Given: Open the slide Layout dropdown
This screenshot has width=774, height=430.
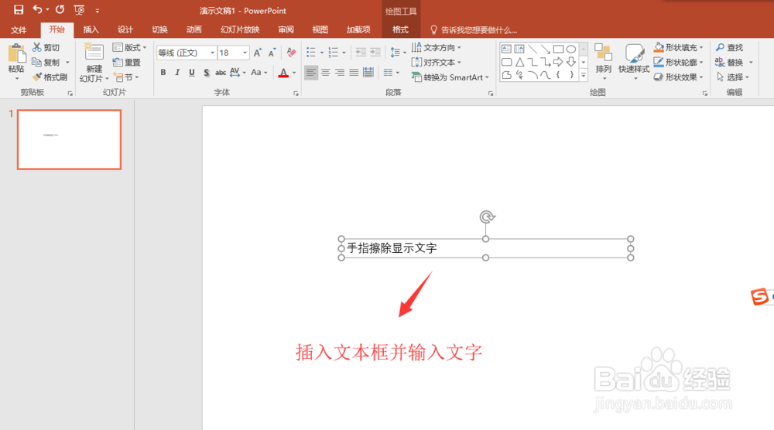Looking at the screenshot, I should coord(129,47).
